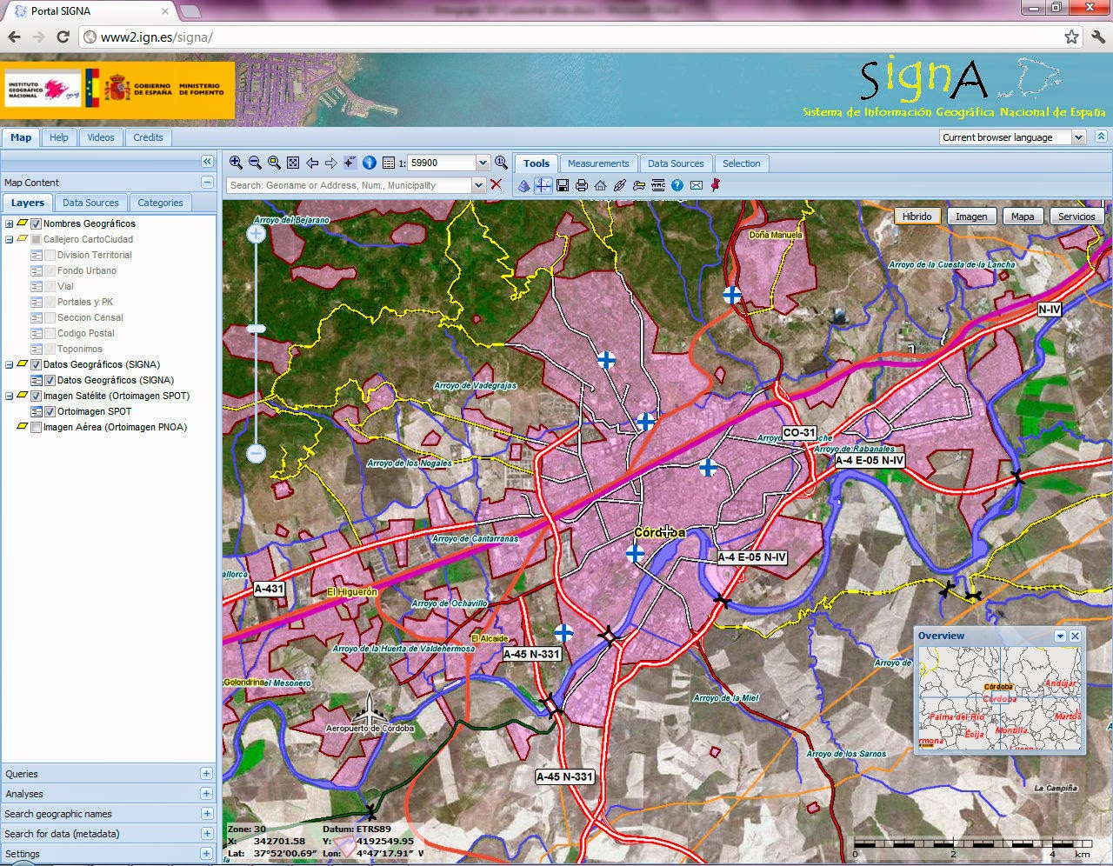Screen dimensions: 1113x866
Task: Return to home extent via house icon
Action: (601, 185)
